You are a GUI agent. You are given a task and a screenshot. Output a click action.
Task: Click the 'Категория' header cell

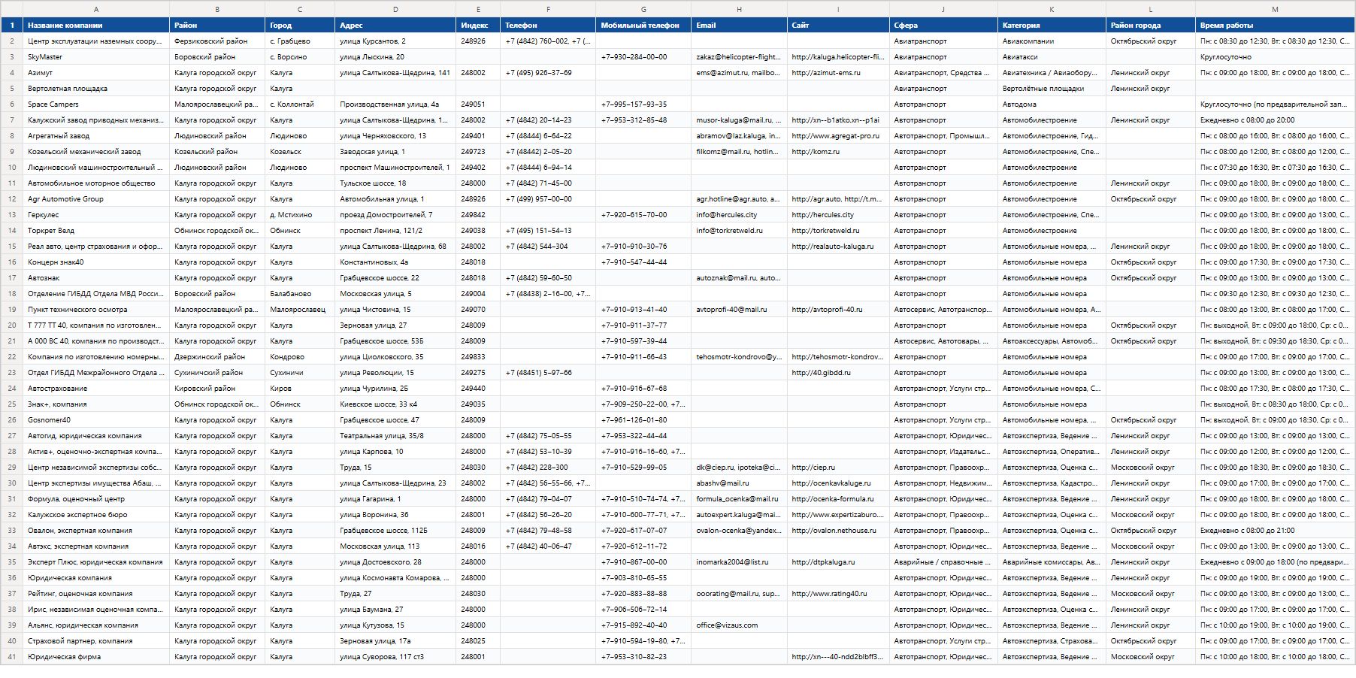click(1052, 26)
